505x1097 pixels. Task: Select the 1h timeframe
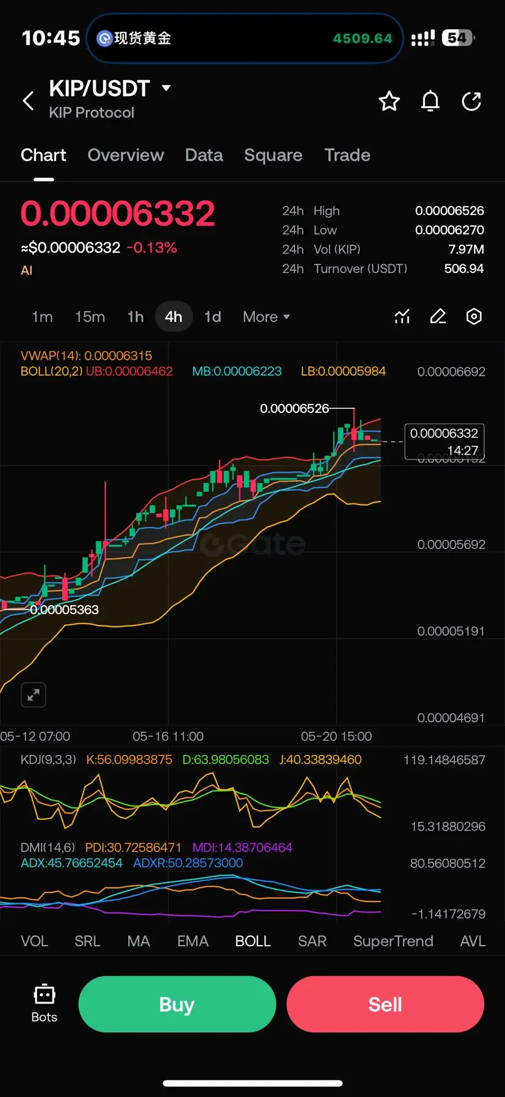click(135, 317)
